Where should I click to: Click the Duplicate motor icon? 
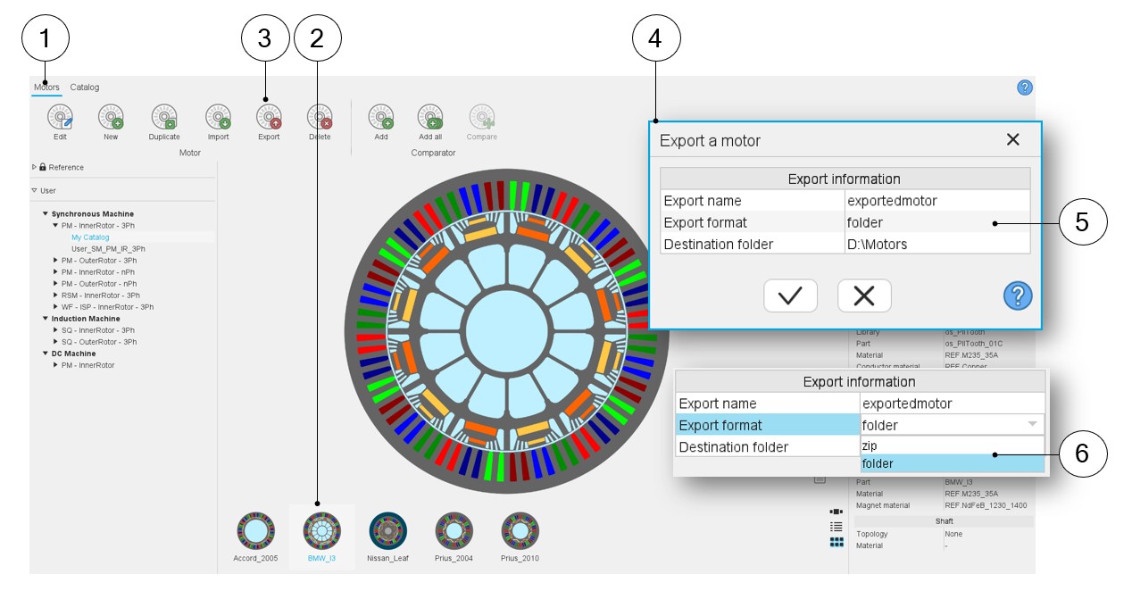point(164,117)
